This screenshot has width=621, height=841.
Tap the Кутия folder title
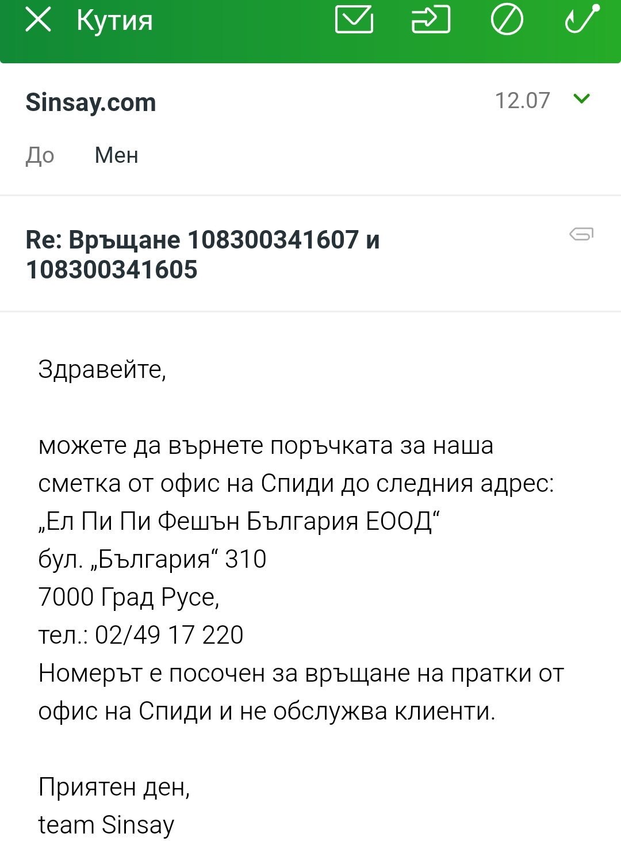(115, 21)
